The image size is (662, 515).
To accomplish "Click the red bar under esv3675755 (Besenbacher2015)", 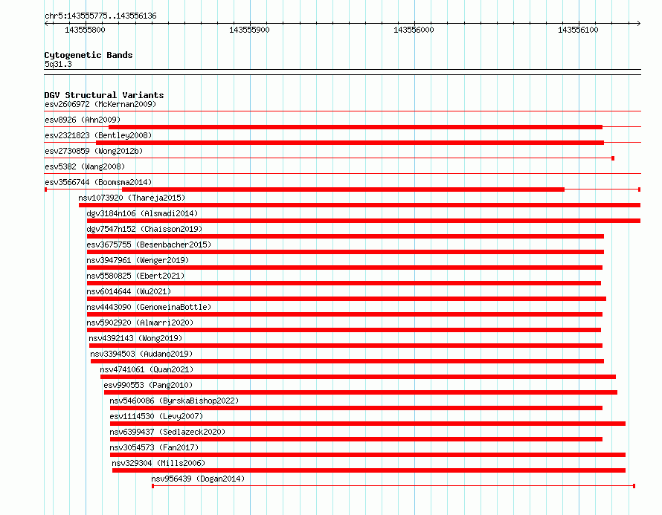I will point(345,252).
